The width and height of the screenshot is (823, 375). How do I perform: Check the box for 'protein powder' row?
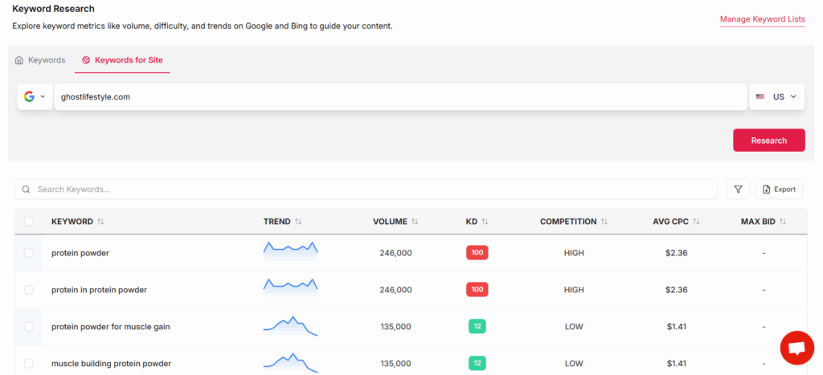[29, 253]
